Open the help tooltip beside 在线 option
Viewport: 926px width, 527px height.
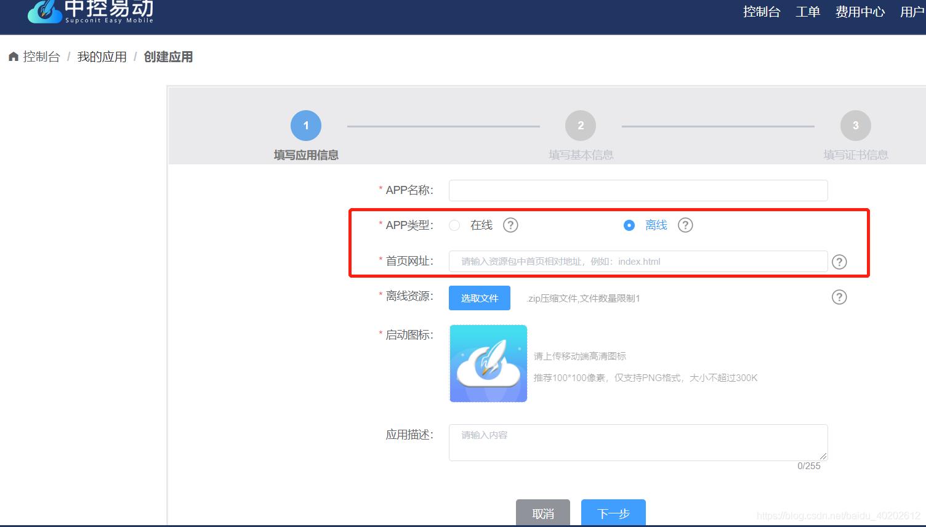point(510,225)
